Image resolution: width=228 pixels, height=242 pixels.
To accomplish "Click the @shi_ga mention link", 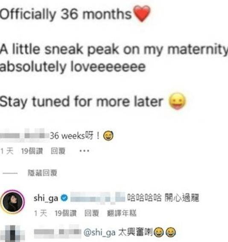I will click(x=99, y=233).
